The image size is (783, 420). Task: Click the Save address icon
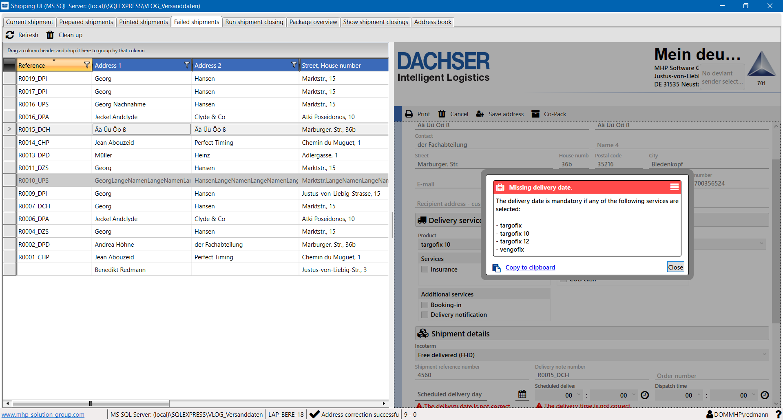pyautogui.click(x=480, y=114)
